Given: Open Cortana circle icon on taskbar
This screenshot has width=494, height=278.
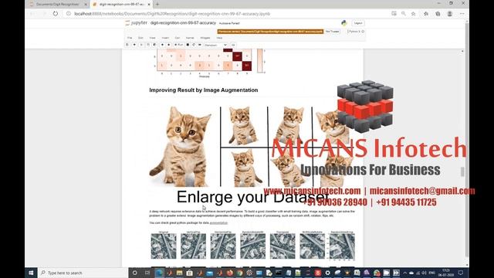Looking at the screenshot, I should [135, 273].
